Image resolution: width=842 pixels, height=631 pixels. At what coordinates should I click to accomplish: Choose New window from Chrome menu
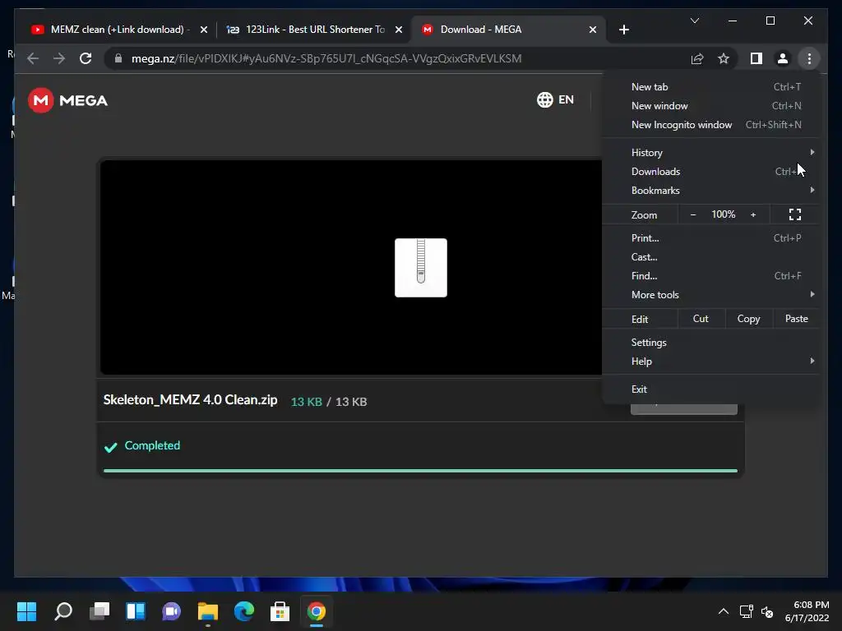pyautogui.click(x=711, y=106)
